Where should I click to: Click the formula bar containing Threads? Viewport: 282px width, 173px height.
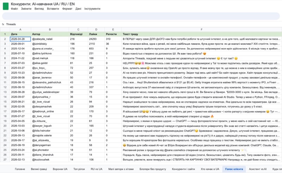141,24
